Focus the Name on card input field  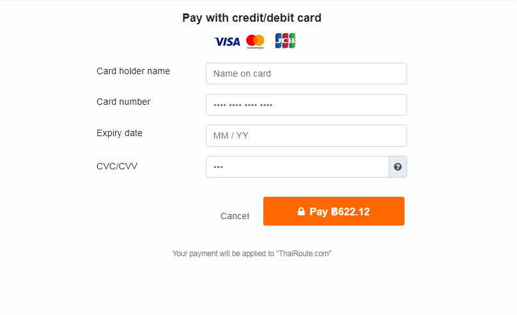pos(306,73)
